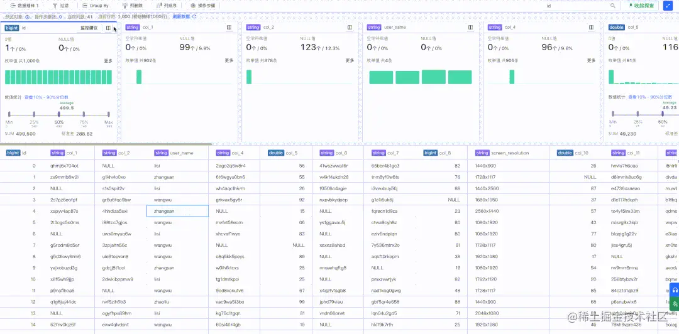Click the 50% marker on id quantile slider

59,115
